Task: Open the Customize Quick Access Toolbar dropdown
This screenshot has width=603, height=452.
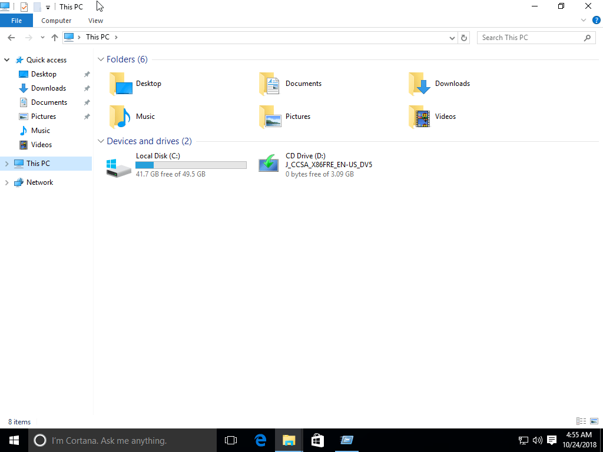Action: point(48,7)
